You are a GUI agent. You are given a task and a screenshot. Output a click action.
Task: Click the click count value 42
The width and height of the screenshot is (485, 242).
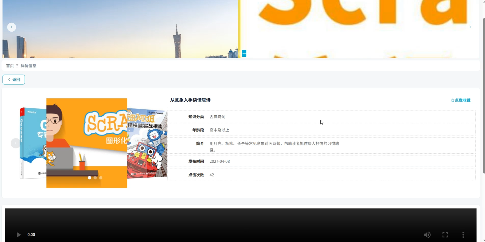point(212,175)
